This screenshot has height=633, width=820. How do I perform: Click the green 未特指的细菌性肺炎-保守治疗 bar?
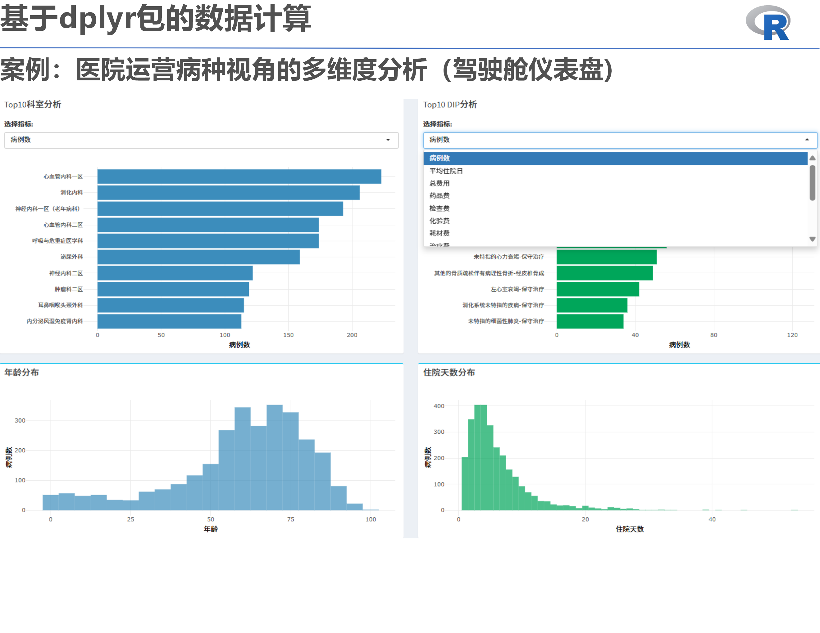click(590, 321)
